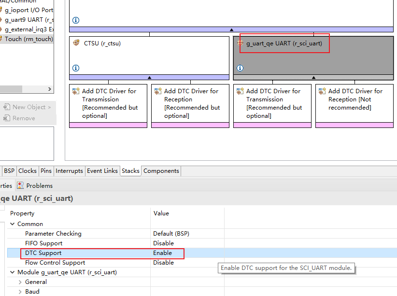397x296 pixels.
Task: Click add icon for UART DTC Reception driver
Action: coord(322,91)
